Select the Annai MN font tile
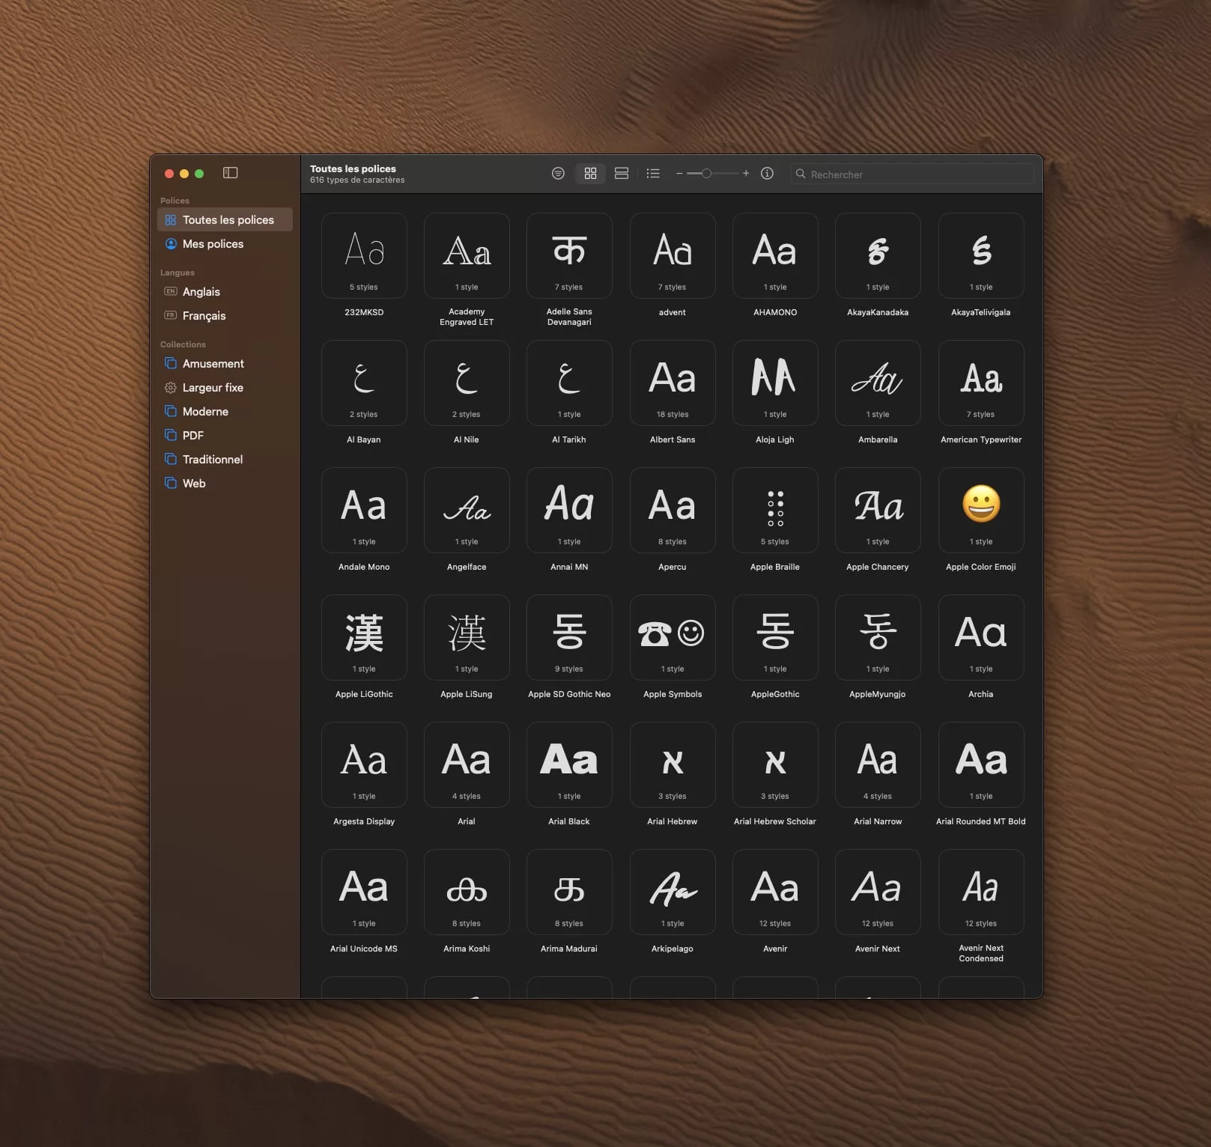 pyautogui.click(x=569, y=510)
